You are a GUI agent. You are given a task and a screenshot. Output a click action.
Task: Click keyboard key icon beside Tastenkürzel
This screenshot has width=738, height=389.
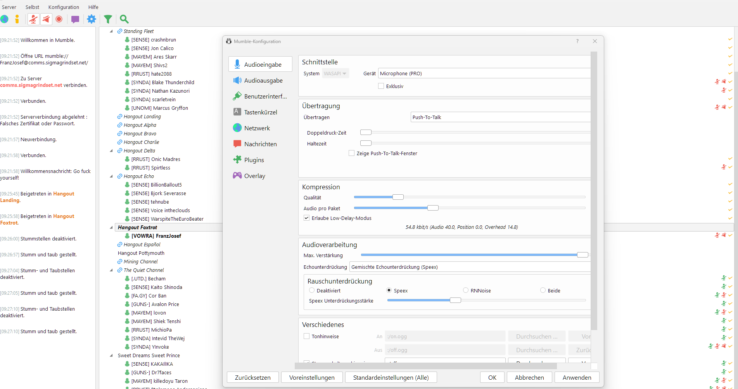[237, 112]
